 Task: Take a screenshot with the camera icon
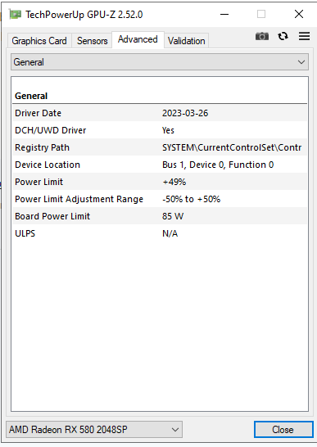pos(262,36)
